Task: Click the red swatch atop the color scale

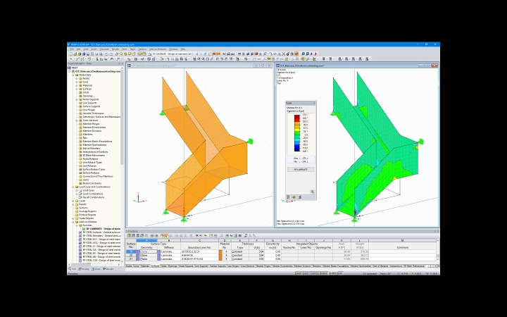Action: pos(297,117)
